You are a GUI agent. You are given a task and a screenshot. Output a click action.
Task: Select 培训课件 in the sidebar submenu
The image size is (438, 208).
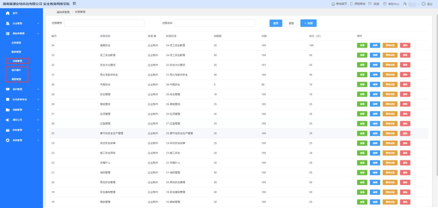click(x=16, y=70)
